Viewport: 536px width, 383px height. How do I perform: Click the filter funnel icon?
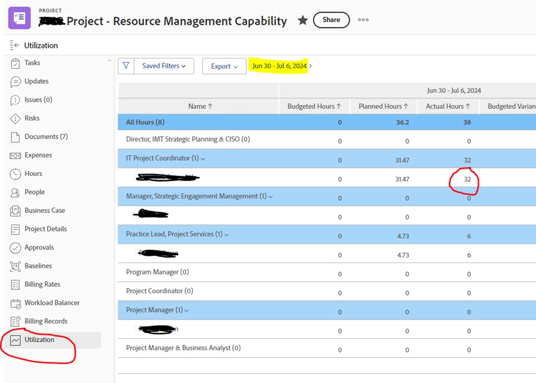pos(126,65)
